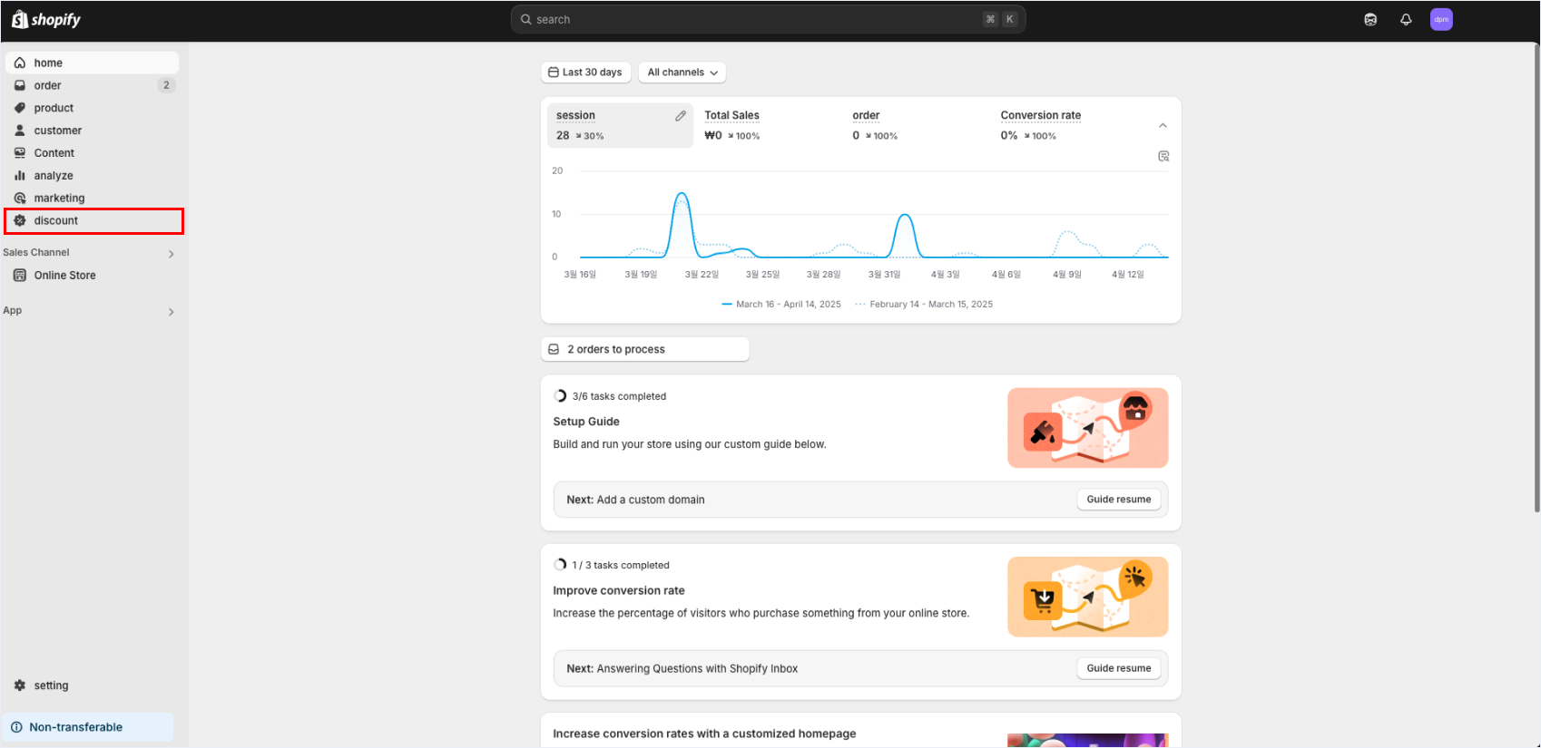Screen dimensions: 1541x748
Task: Select the session metric card
Action: coord(621,125)
